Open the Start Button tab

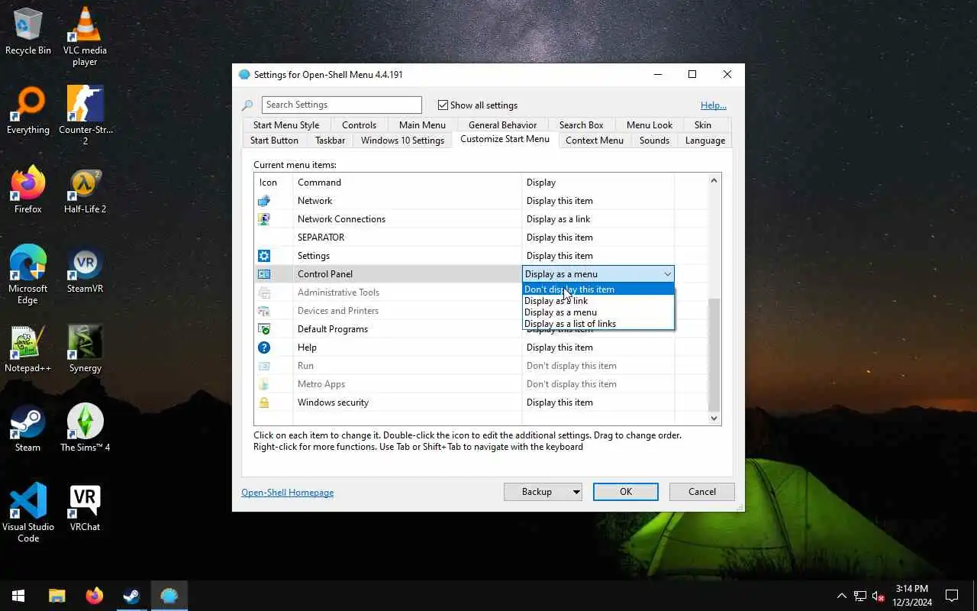coord(274,141)
